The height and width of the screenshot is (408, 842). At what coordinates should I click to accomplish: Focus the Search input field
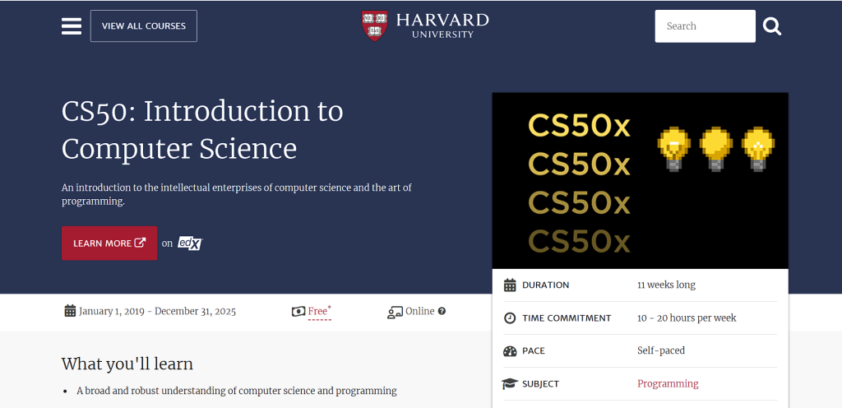pos(705,26)
